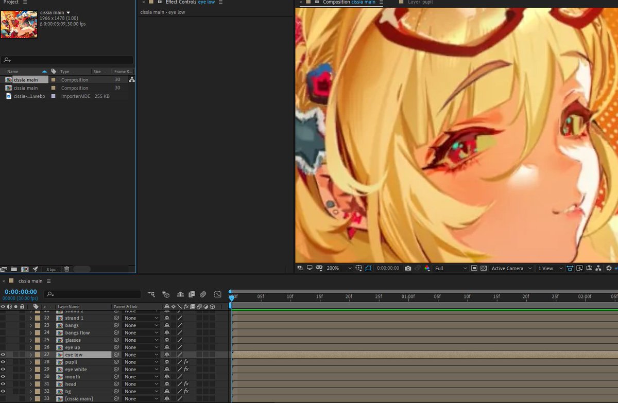
Task: Select the Composition cissia main viewer tab
Action: click(x=349, y=2)
